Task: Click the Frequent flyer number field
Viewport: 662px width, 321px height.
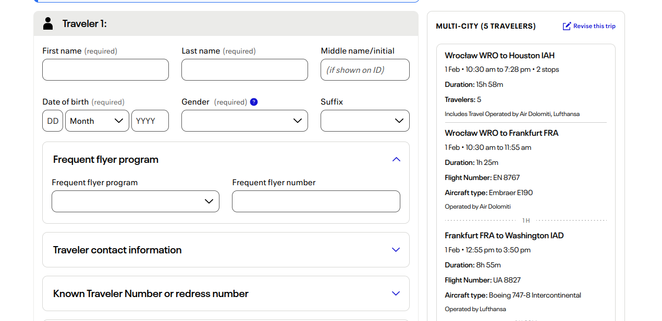Action: (x=316, y=201)
